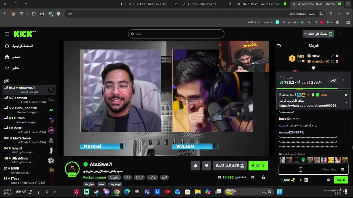This screenshot has height=198, width=353.
Task: Hide the pinned message eye icon
Action: click(346, 95)
